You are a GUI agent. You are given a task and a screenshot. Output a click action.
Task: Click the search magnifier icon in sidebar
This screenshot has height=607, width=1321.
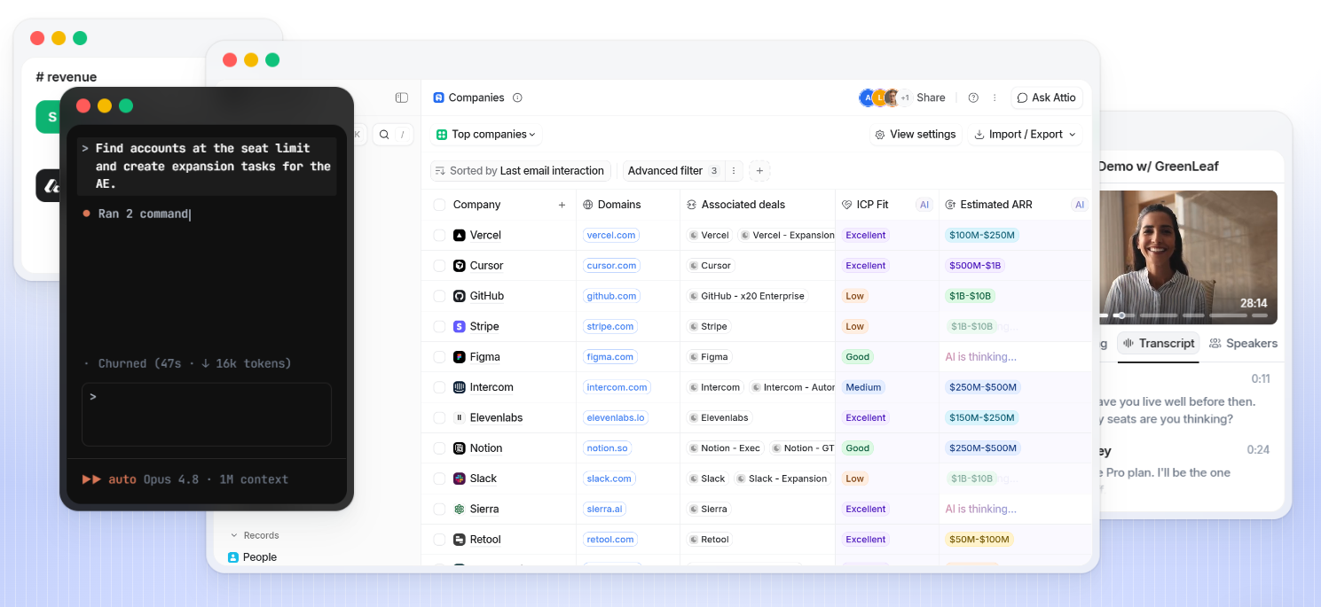(384, 135)
